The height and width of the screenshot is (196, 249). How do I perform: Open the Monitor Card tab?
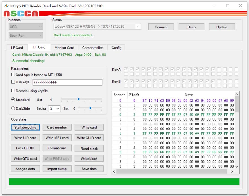tap(64, 48)
